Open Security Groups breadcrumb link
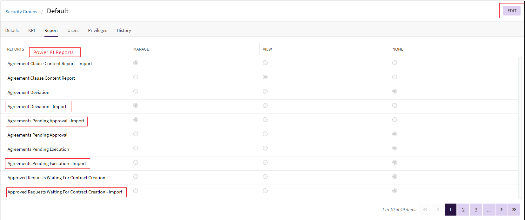 pyautogui.click(x=21, y=12)
